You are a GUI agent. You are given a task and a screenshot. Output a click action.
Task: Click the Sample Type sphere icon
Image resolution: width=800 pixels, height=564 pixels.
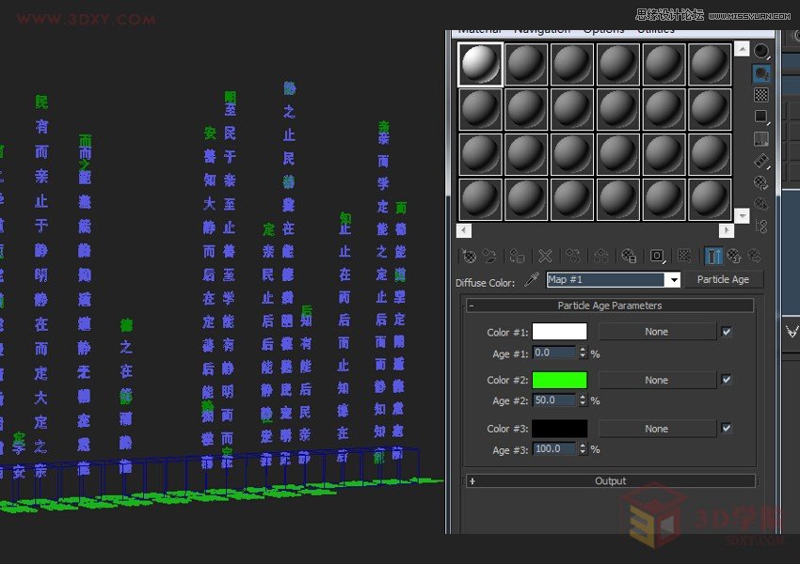[761, 51]
